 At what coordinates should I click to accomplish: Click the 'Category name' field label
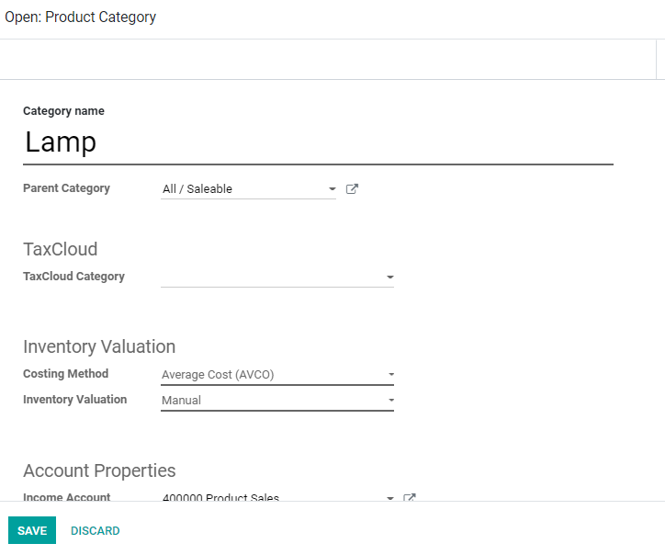pos(63,111)
